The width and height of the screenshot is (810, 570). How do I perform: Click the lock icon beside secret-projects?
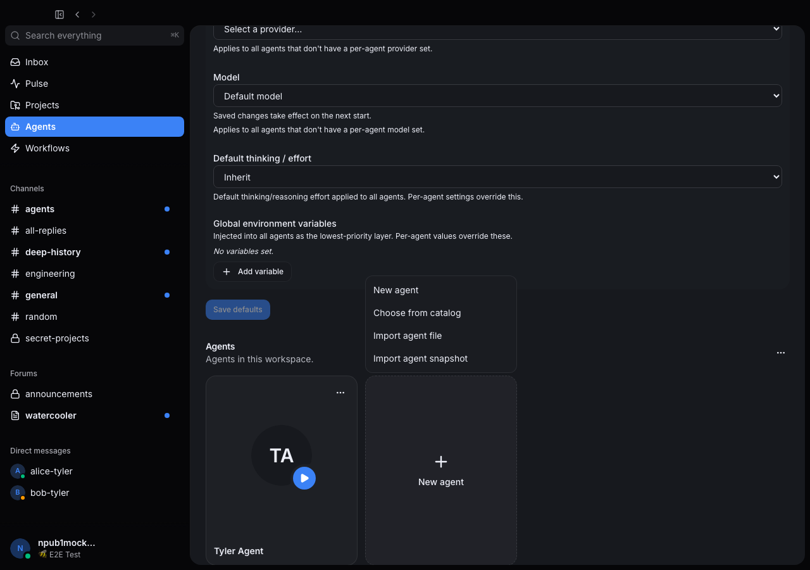tap(15, 338)
